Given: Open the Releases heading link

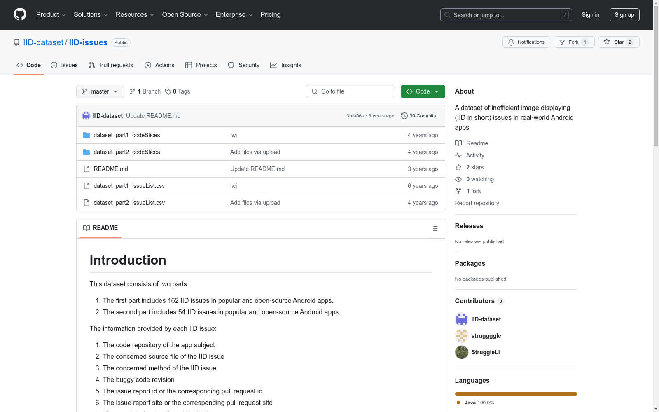Looking at the screenshot, I should pyautogui.click(x=469, y=226).
